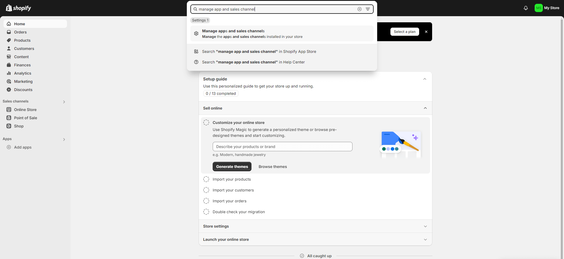Screen dimensions: 564x259
Task: Expand Launch your online store section
Action: tap(425, 240)
